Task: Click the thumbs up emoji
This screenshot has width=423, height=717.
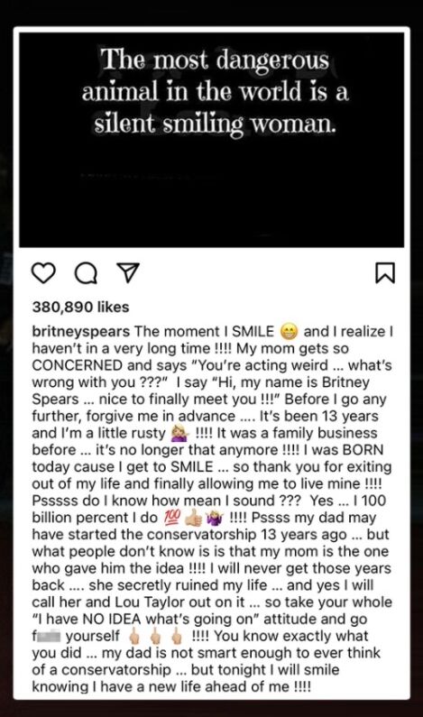Action: click(x=193, y=518)
